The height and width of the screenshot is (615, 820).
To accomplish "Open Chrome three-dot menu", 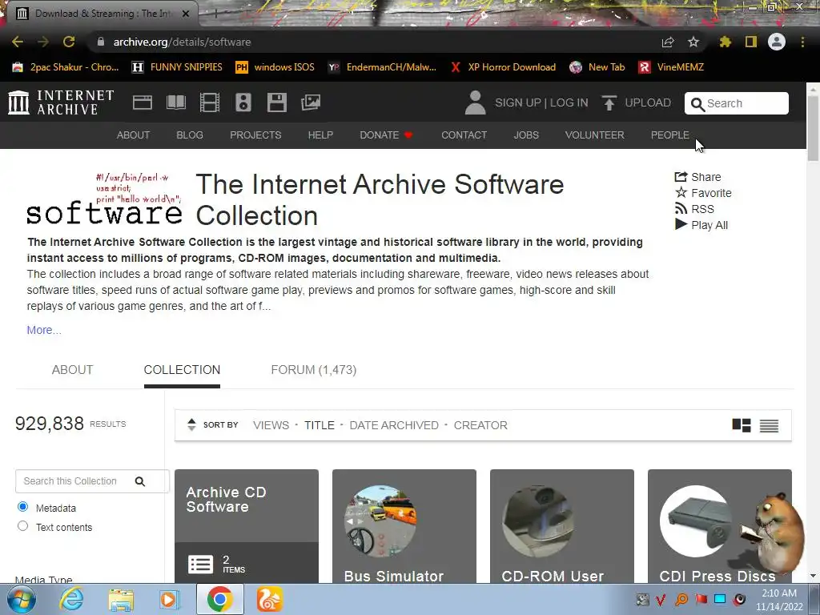I will pyautogui.click(x=802, y=42).
